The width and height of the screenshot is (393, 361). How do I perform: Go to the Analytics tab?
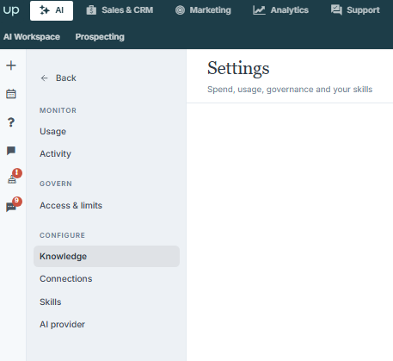(x=280, y=10)
